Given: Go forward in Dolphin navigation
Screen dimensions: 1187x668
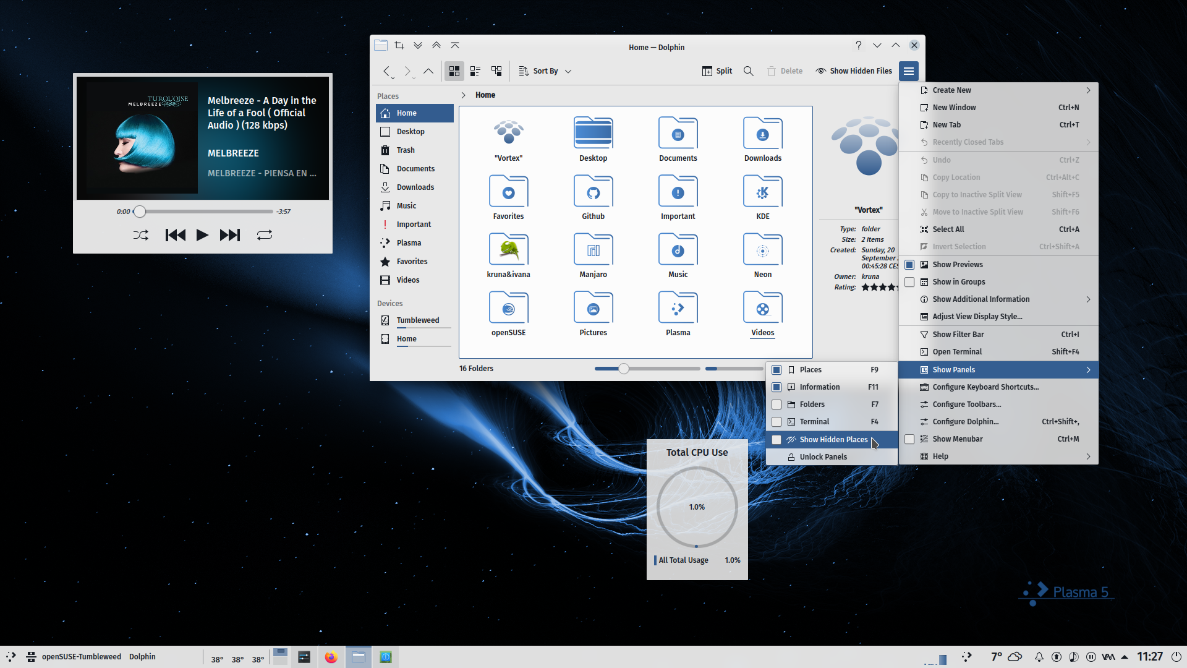Looking at the screenshot, I should [x=407, y=71].
